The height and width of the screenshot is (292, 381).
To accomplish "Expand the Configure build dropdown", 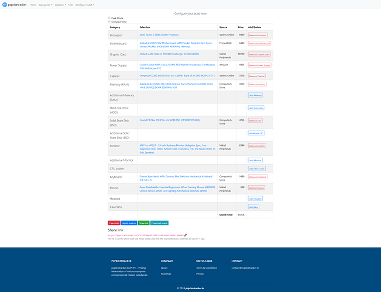I will (x=85, y=5).
